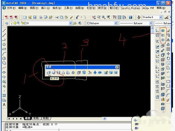Toggle the layer freeze sun icon
Image resolution: width=175 pixels, height=131 pixels.
tap(15, 23)
